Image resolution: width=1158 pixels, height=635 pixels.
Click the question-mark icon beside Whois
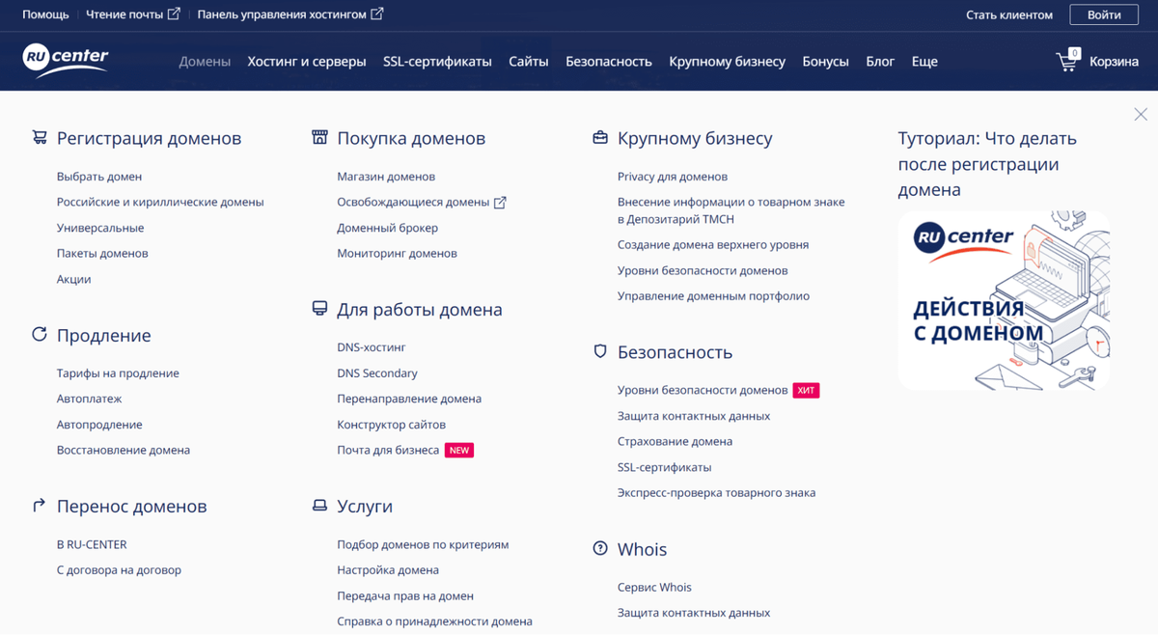coord(600,549)
